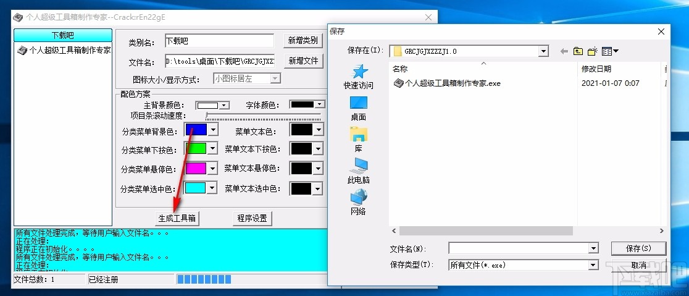This screenshot has height=296, width=689.
Task: Open Quick Access (快速访问) in places bar
Action: pos(358,77)
